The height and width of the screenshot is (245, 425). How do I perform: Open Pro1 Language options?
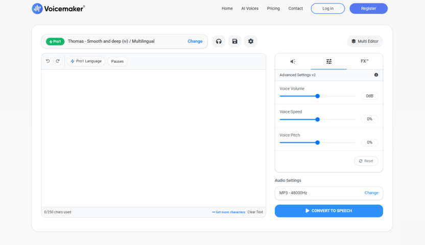pyautogui.click(x=86, y=61)
